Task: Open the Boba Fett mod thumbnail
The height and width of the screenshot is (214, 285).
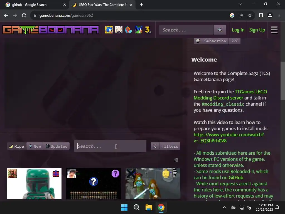Action: [34, 184]
